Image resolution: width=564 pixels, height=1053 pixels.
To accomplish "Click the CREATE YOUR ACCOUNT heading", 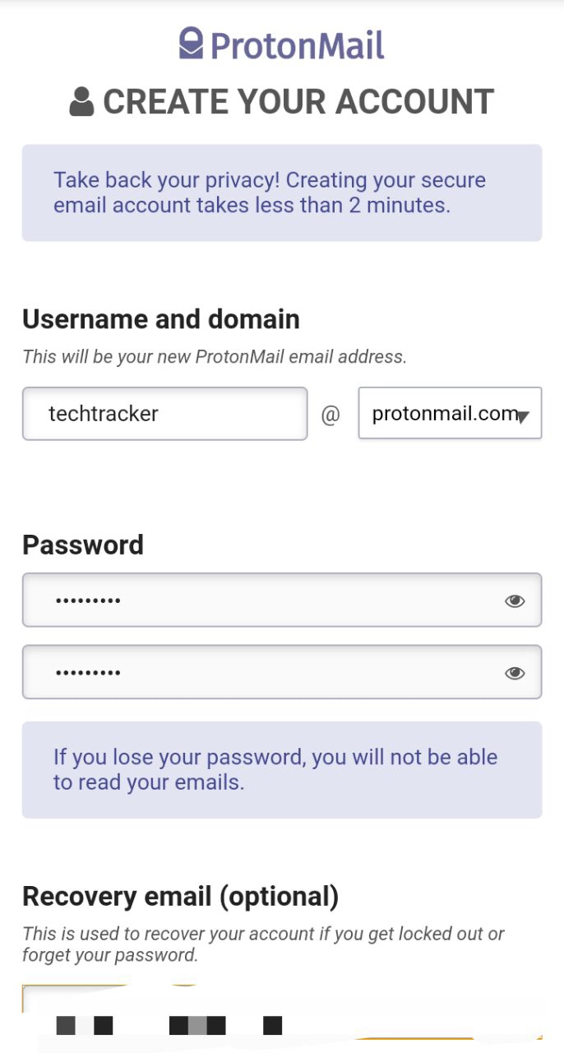I will pos(298,102).
